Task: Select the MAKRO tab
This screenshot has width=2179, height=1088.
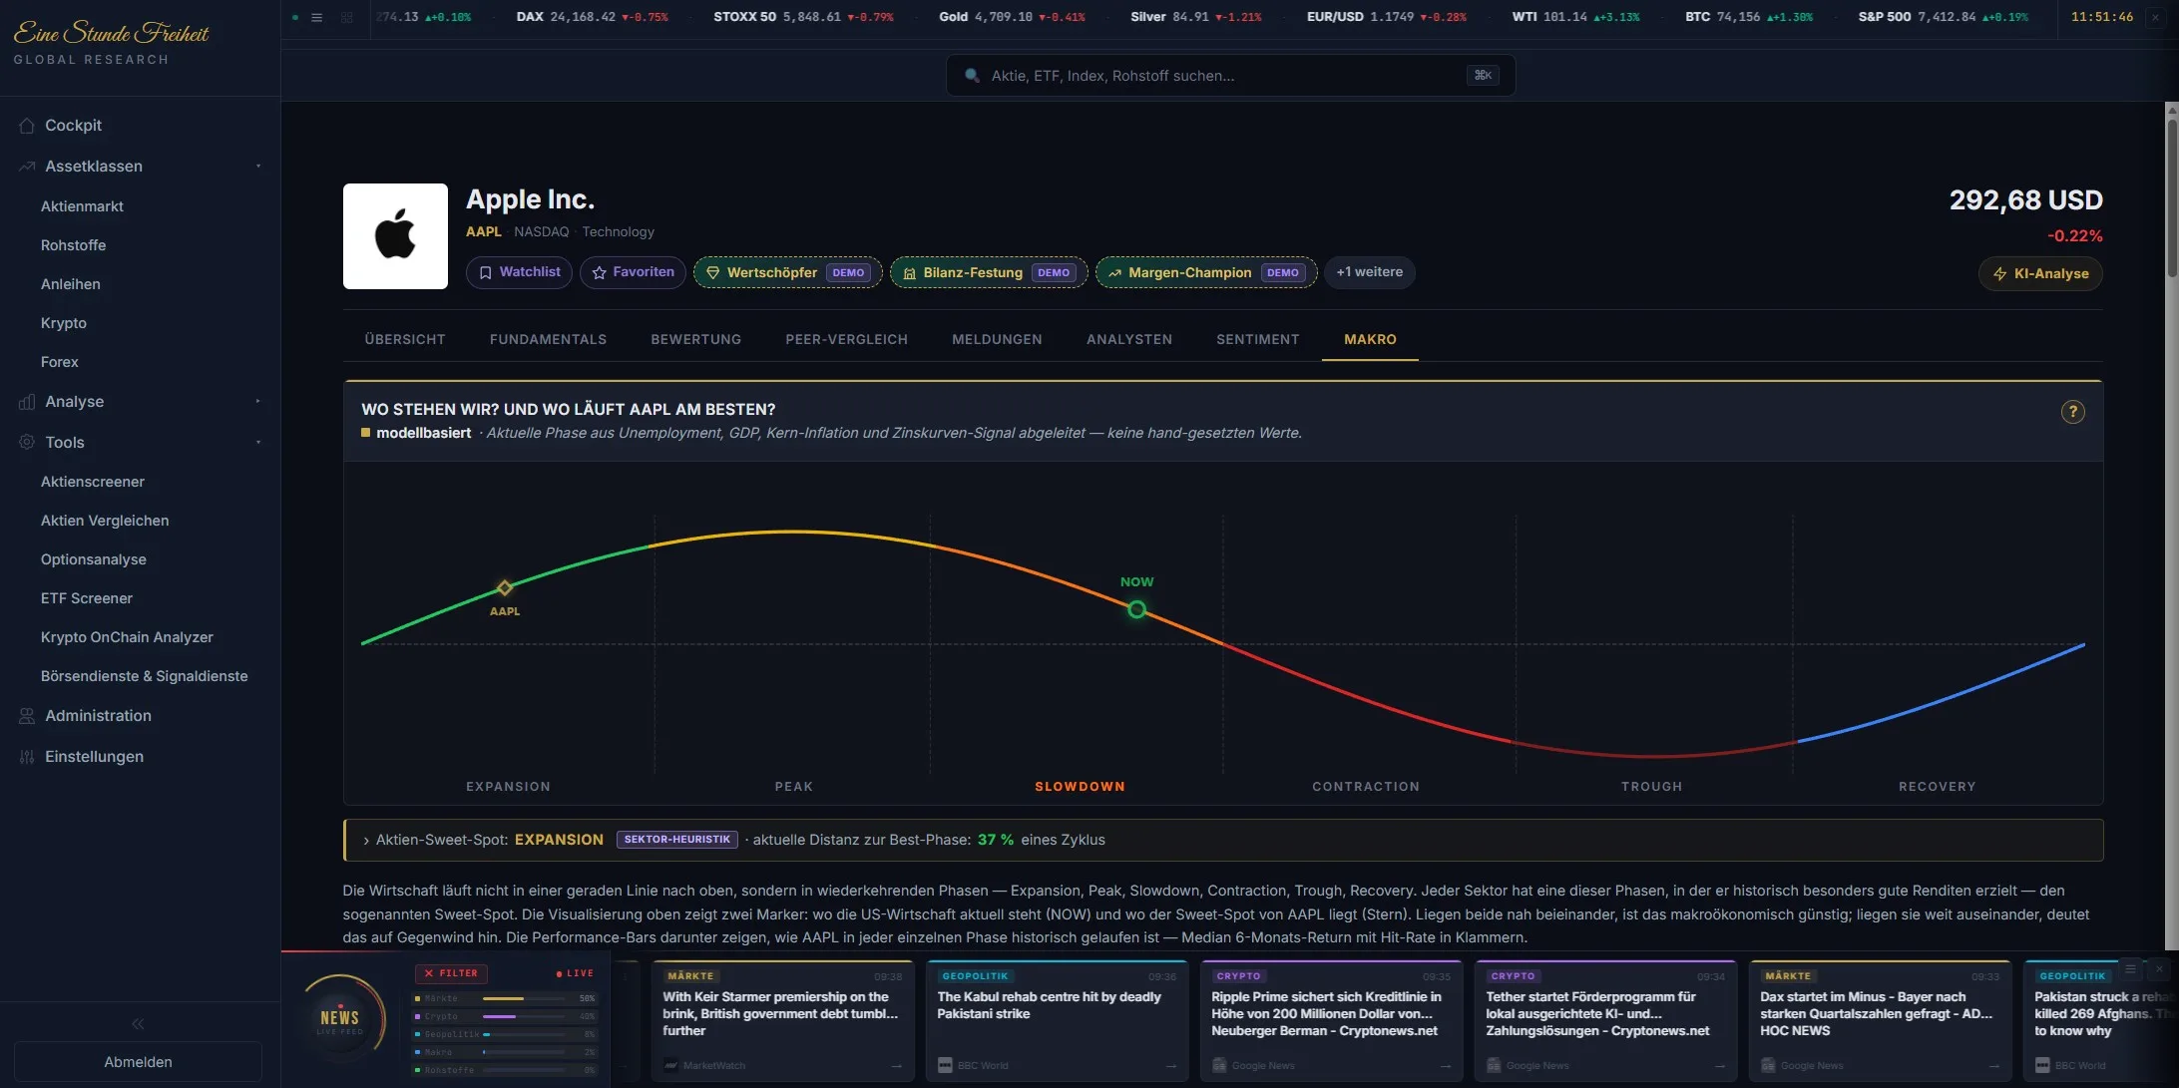Action: [1370, 340]
